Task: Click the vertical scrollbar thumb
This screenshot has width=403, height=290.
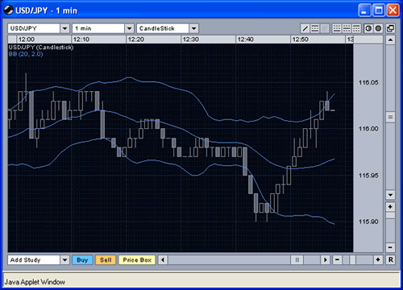Action: pyautogui.click(x=390, y=118)
